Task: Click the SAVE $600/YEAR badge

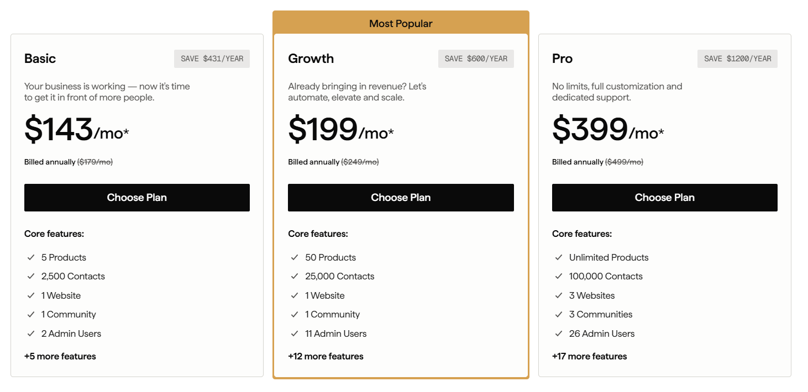Action: [476, 58]
